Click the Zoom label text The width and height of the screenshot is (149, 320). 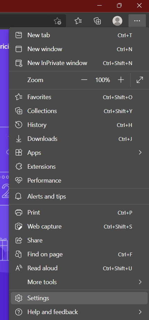(x=35, y=80)
